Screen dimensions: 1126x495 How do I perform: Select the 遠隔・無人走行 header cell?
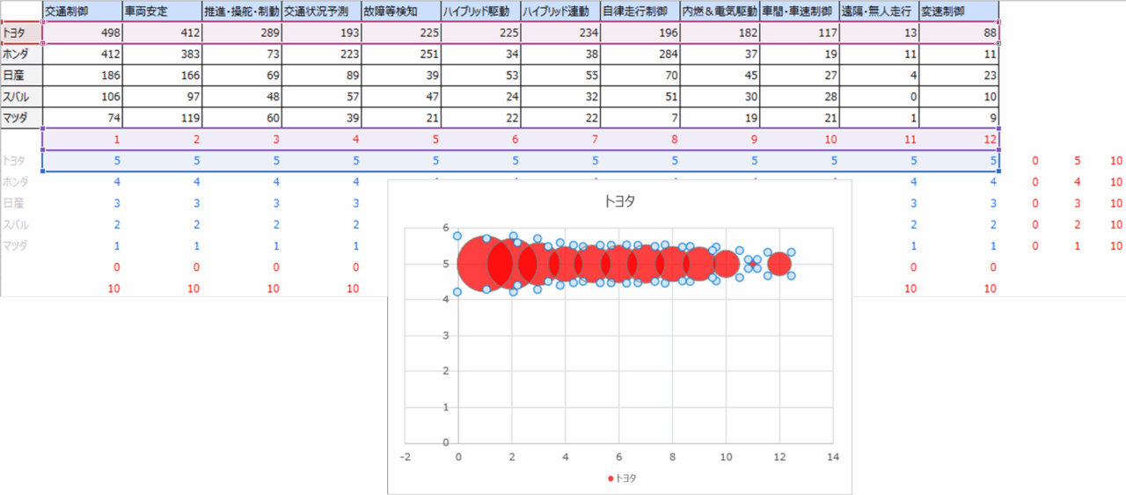880,11
